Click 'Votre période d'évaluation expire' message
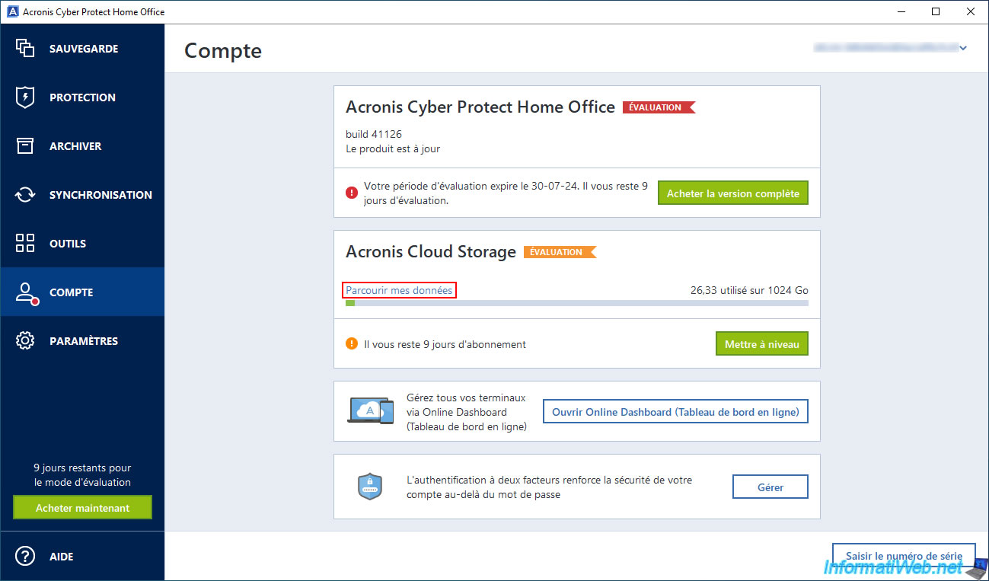Viewport: 989px width, 581px height. point(506,193)
